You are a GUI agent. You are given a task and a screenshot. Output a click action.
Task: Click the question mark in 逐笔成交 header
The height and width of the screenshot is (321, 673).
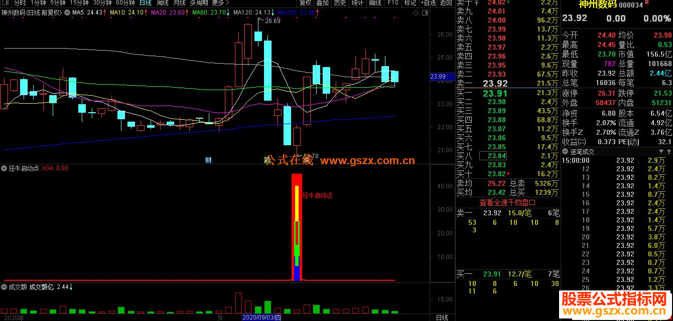click(x=668, y=151)
